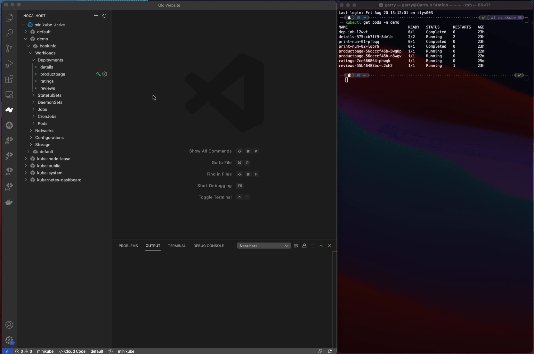Click the feedback icon in status bar
Screen dimensions: 534x354
tap(320, 351)
